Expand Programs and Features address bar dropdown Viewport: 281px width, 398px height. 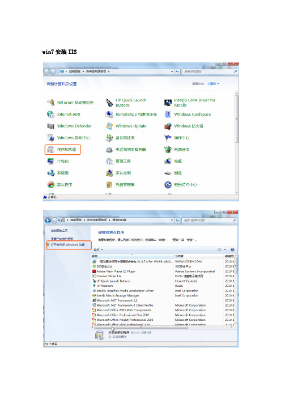coord(172,220)
